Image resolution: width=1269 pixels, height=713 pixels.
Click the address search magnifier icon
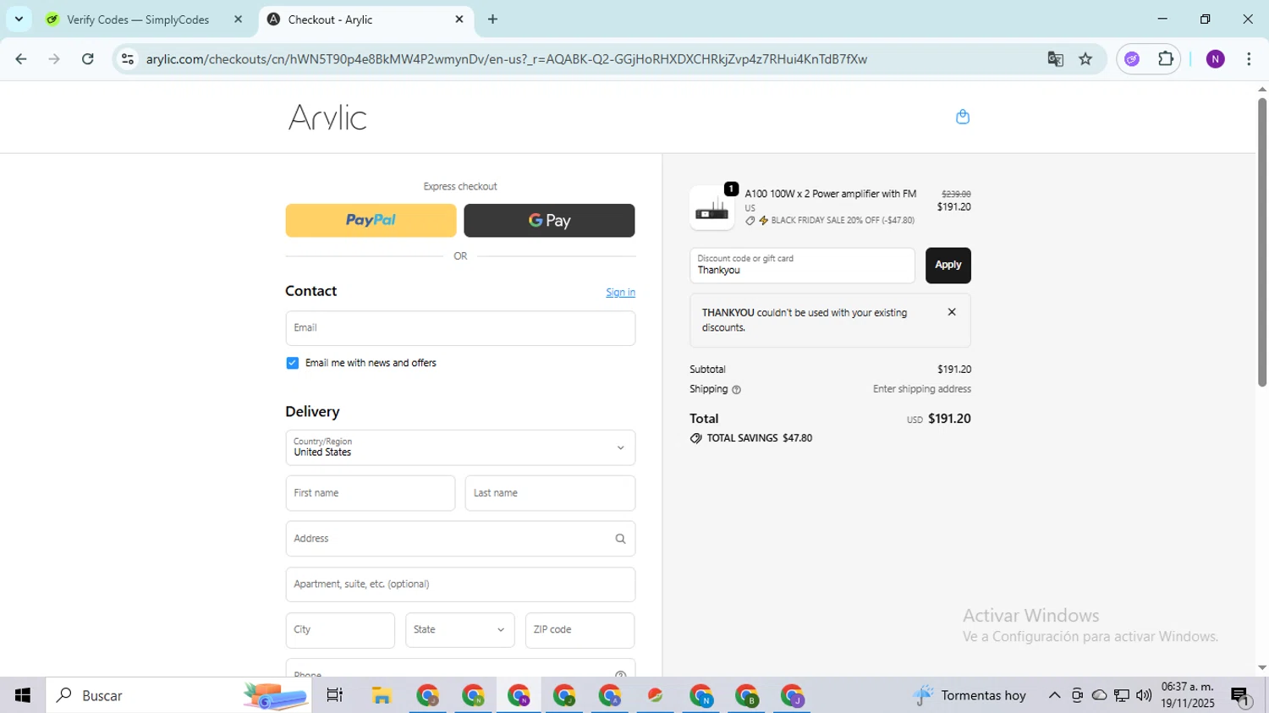pyautogui.click(x=620, y=539)
